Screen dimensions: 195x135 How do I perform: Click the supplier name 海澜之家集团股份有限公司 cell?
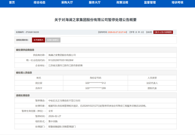62,55
